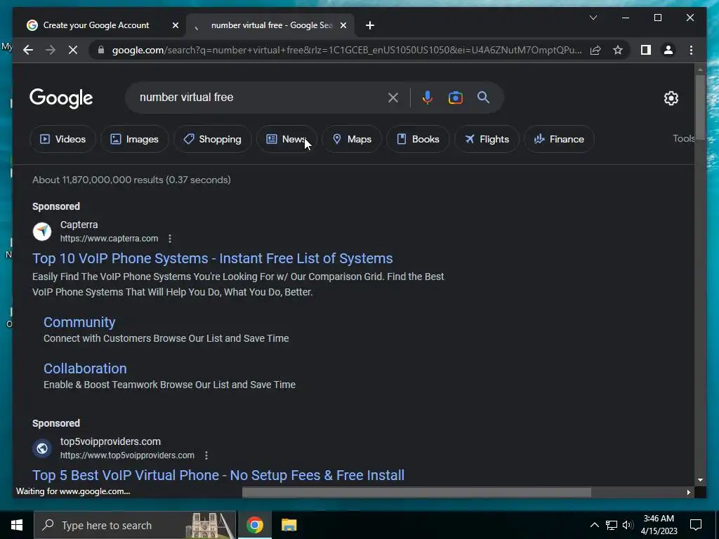Click the scroll down arrow on vertical scrollbar
The width and height of the screenshot is (719, 539).
click(700, 480)
